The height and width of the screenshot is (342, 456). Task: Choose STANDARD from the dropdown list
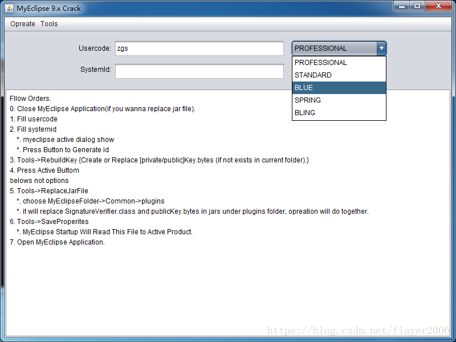click(x=339, y=75)
